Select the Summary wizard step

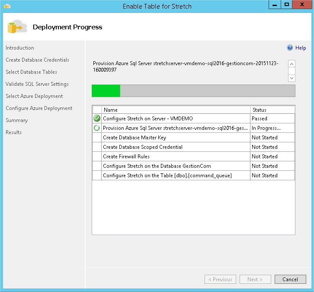[x=17, y=120]
